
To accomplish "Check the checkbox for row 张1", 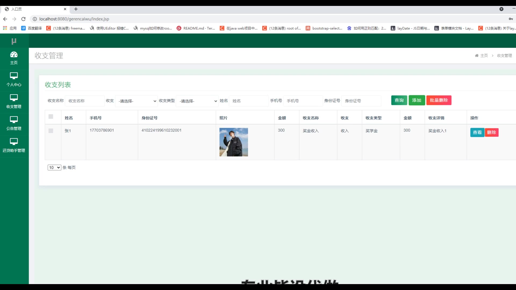I will coord(51,131).
